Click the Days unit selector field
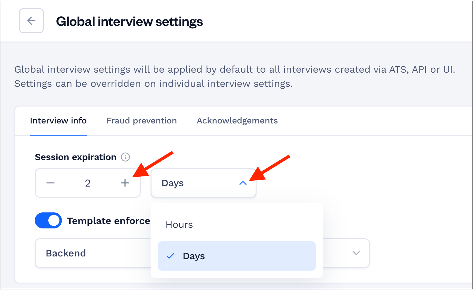Viewport: 473px width, 290px height. [204, 183]
